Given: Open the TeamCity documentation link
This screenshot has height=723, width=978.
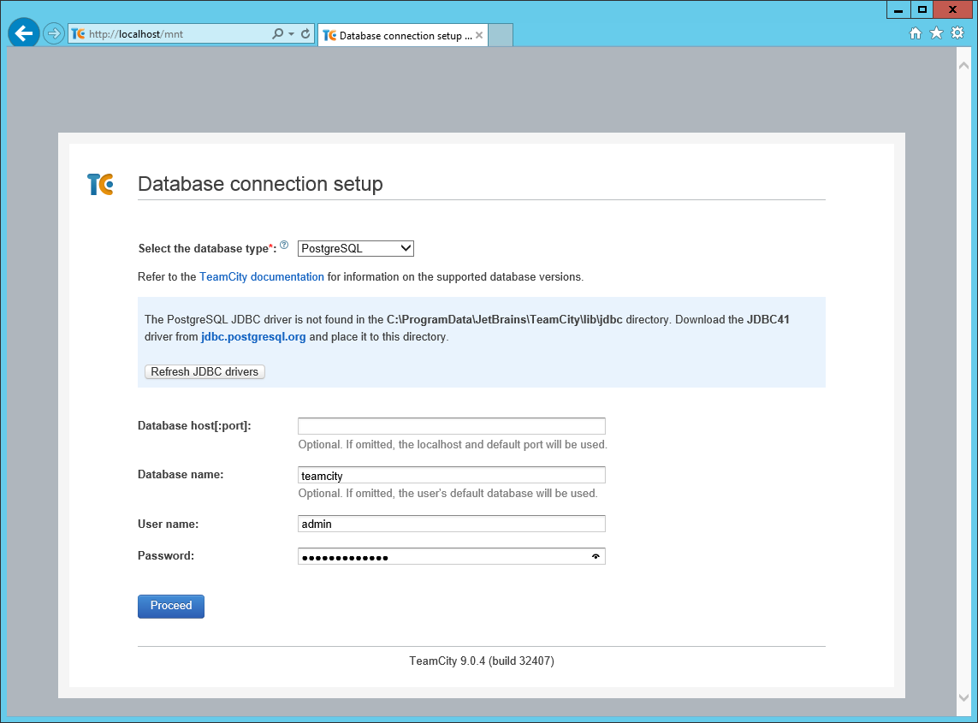Looking at the screenshot, I should coord(262,277).
